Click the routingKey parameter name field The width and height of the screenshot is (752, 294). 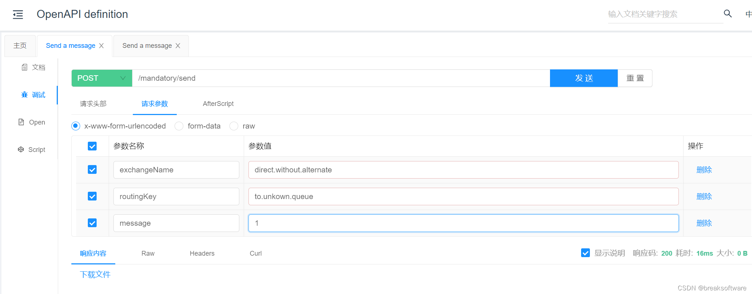[176, 196]
